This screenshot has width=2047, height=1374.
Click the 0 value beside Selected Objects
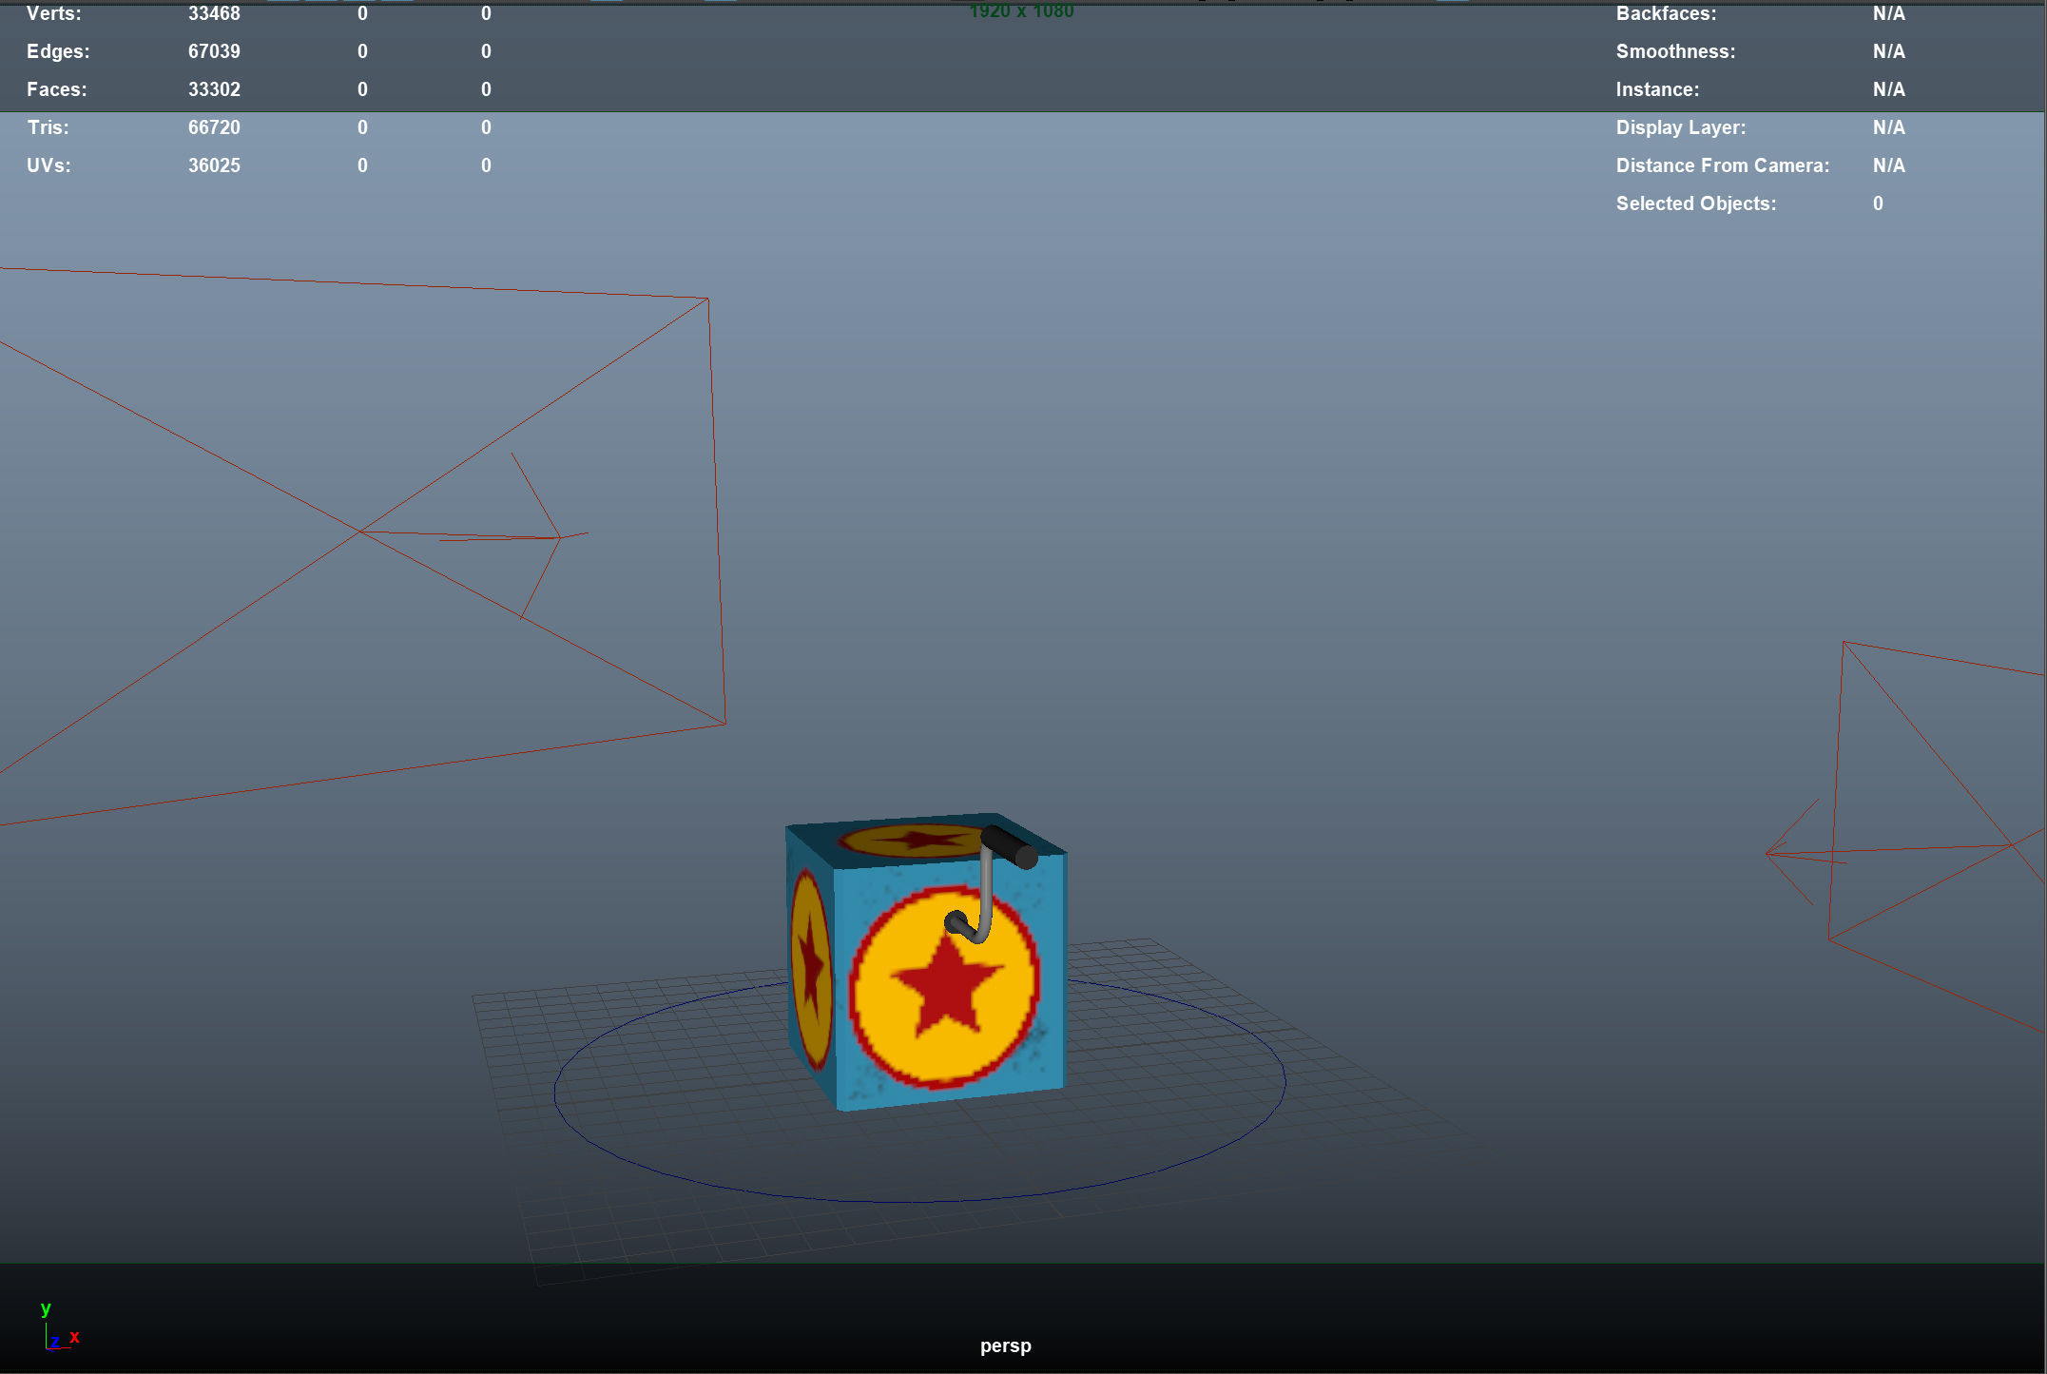pos(1878,203)
